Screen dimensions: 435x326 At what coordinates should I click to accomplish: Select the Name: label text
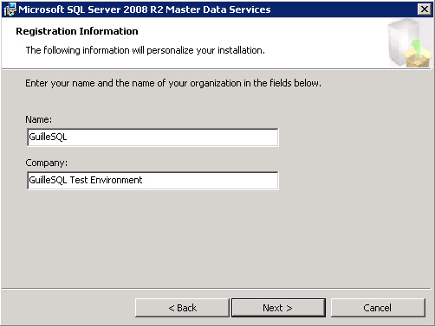[39, 119]
